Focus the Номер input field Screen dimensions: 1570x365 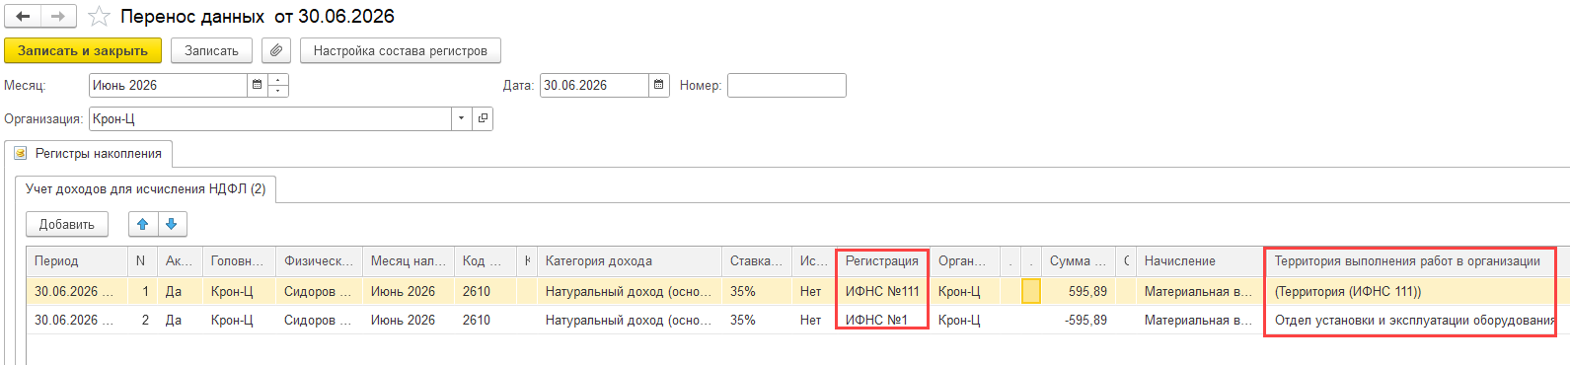786,85
